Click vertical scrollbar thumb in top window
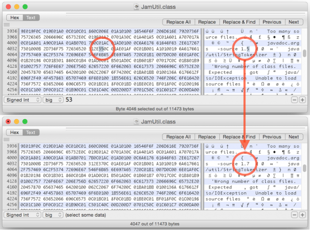 pos(305,53)
